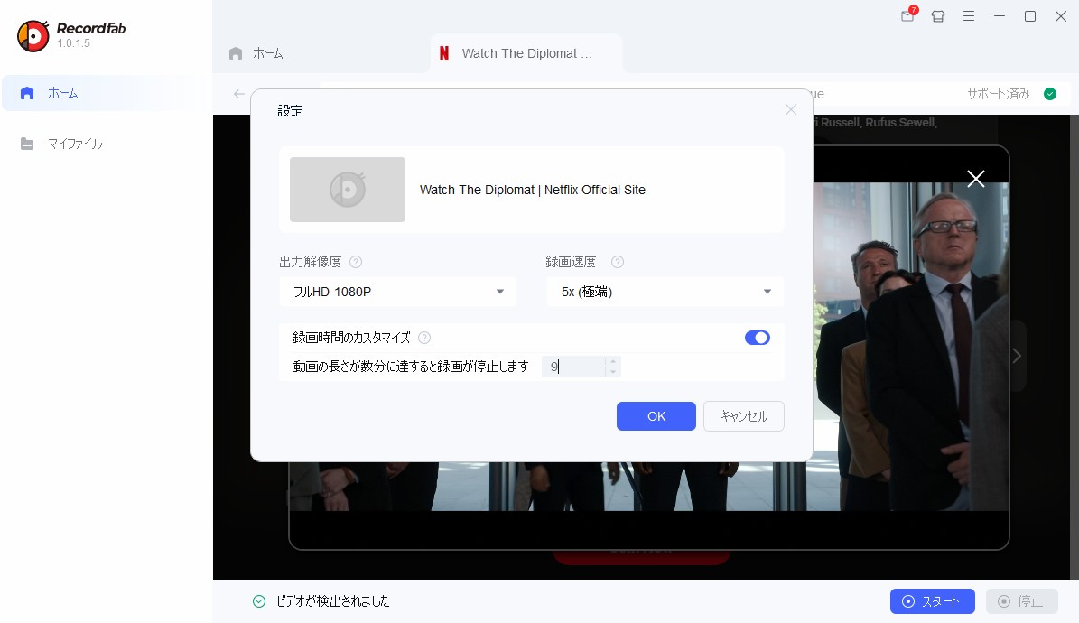The width and height of the screenshot is (1079, 623).
Task: Open notifications via the envelope icon
Action: pyautogui.click(x=907, y=16)
